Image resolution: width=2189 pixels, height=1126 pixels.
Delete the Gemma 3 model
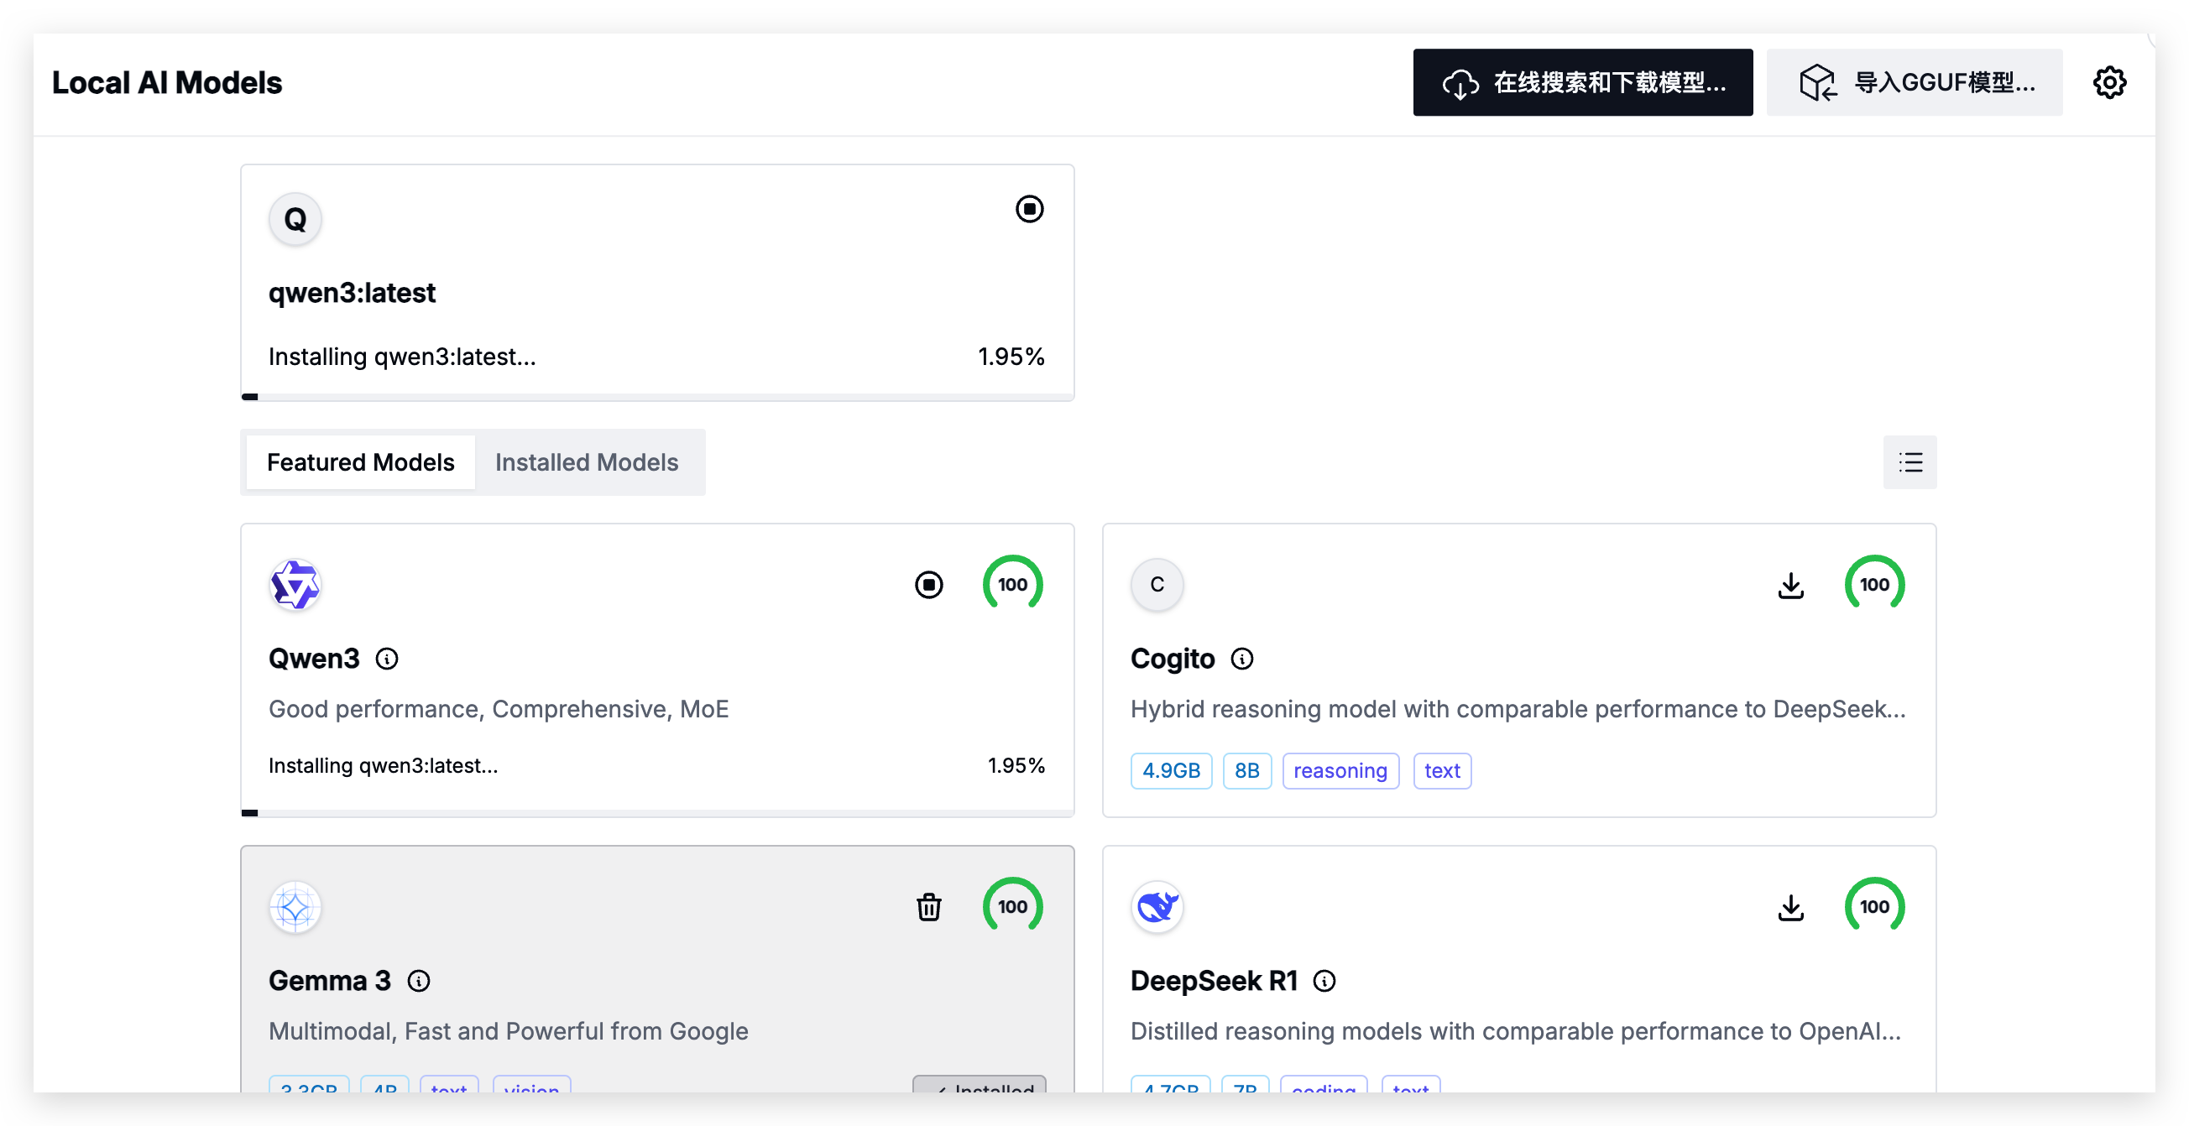[929, 907]
